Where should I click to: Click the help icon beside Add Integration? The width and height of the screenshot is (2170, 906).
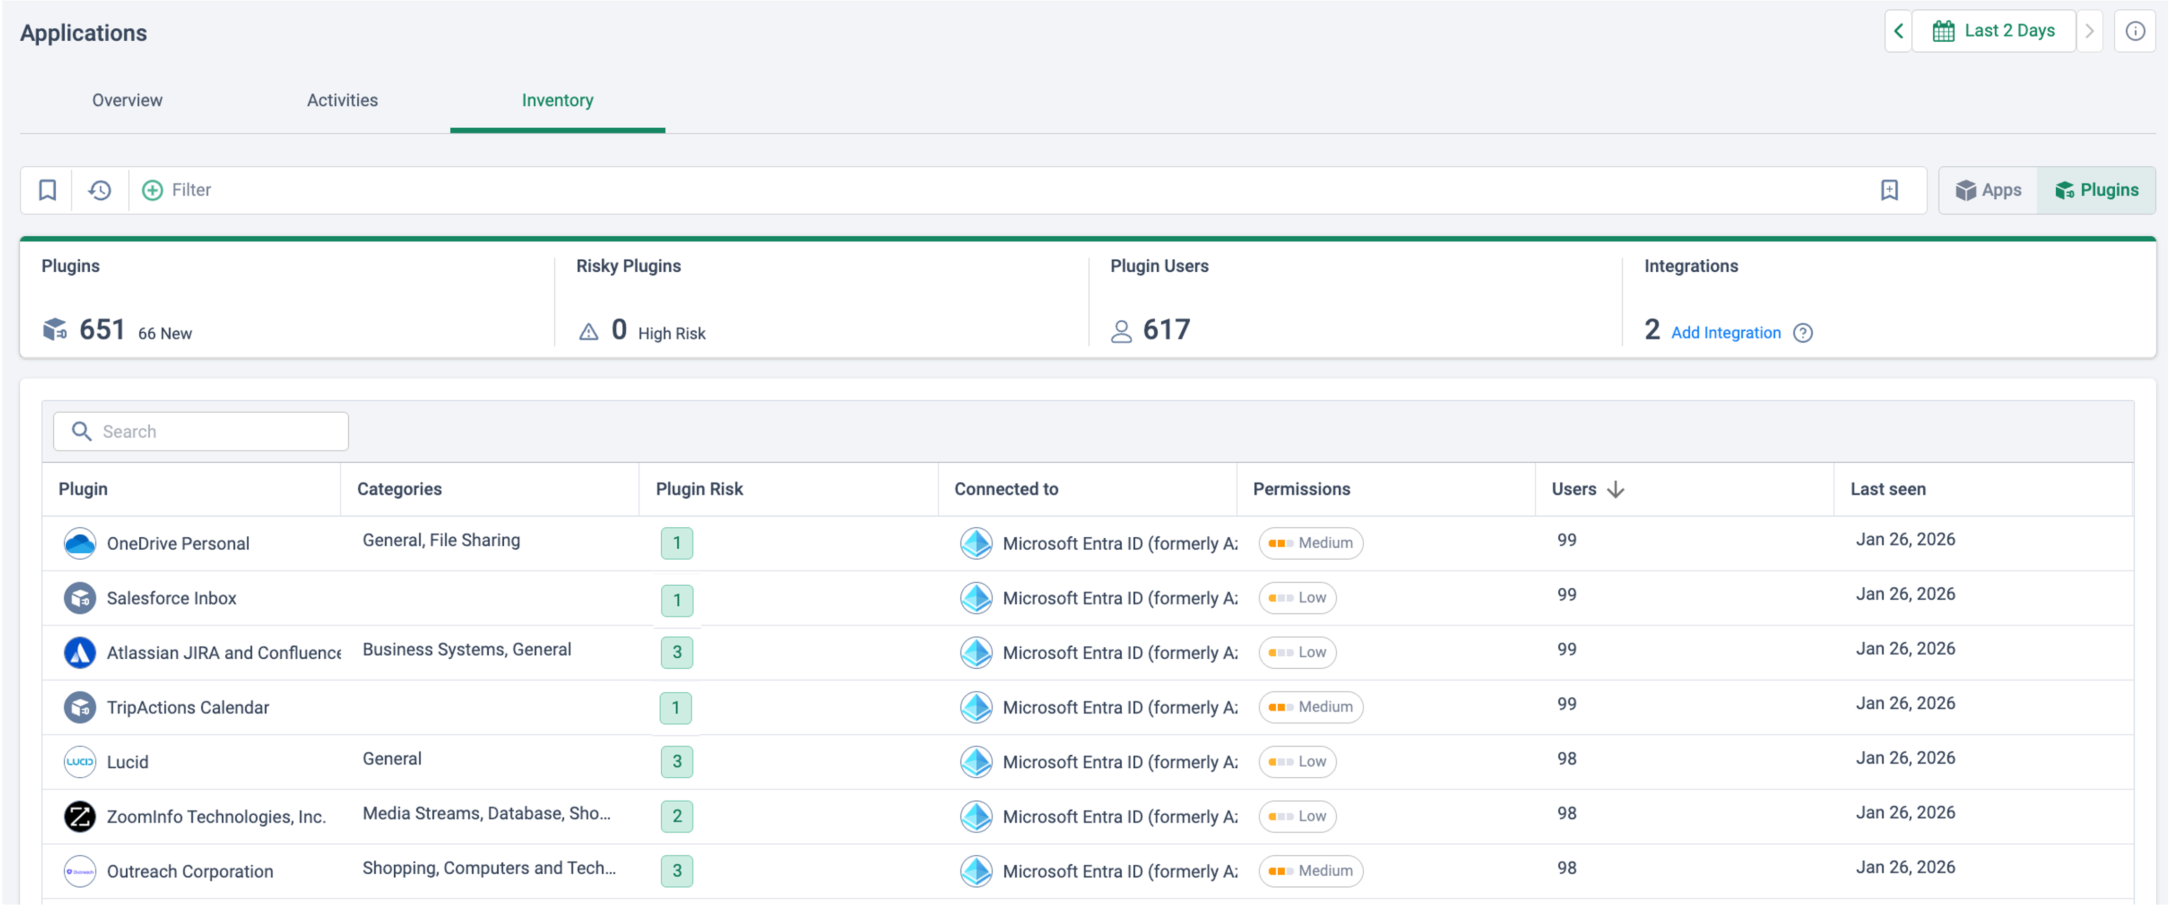click(x=1803, y=333)
